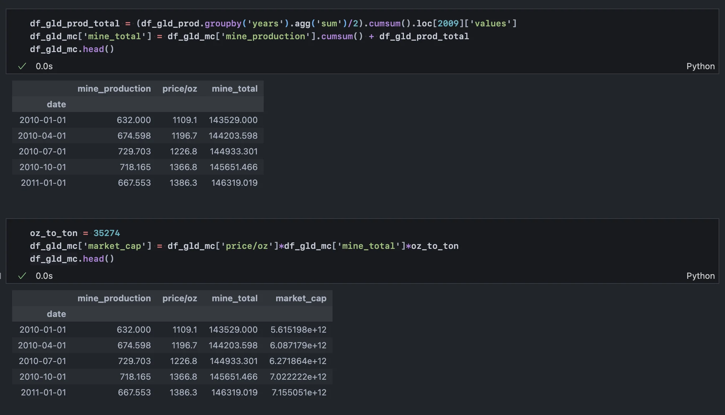
Task: Click inside the oz_to_ton = 35274 code line
Action: click(75, 233)
